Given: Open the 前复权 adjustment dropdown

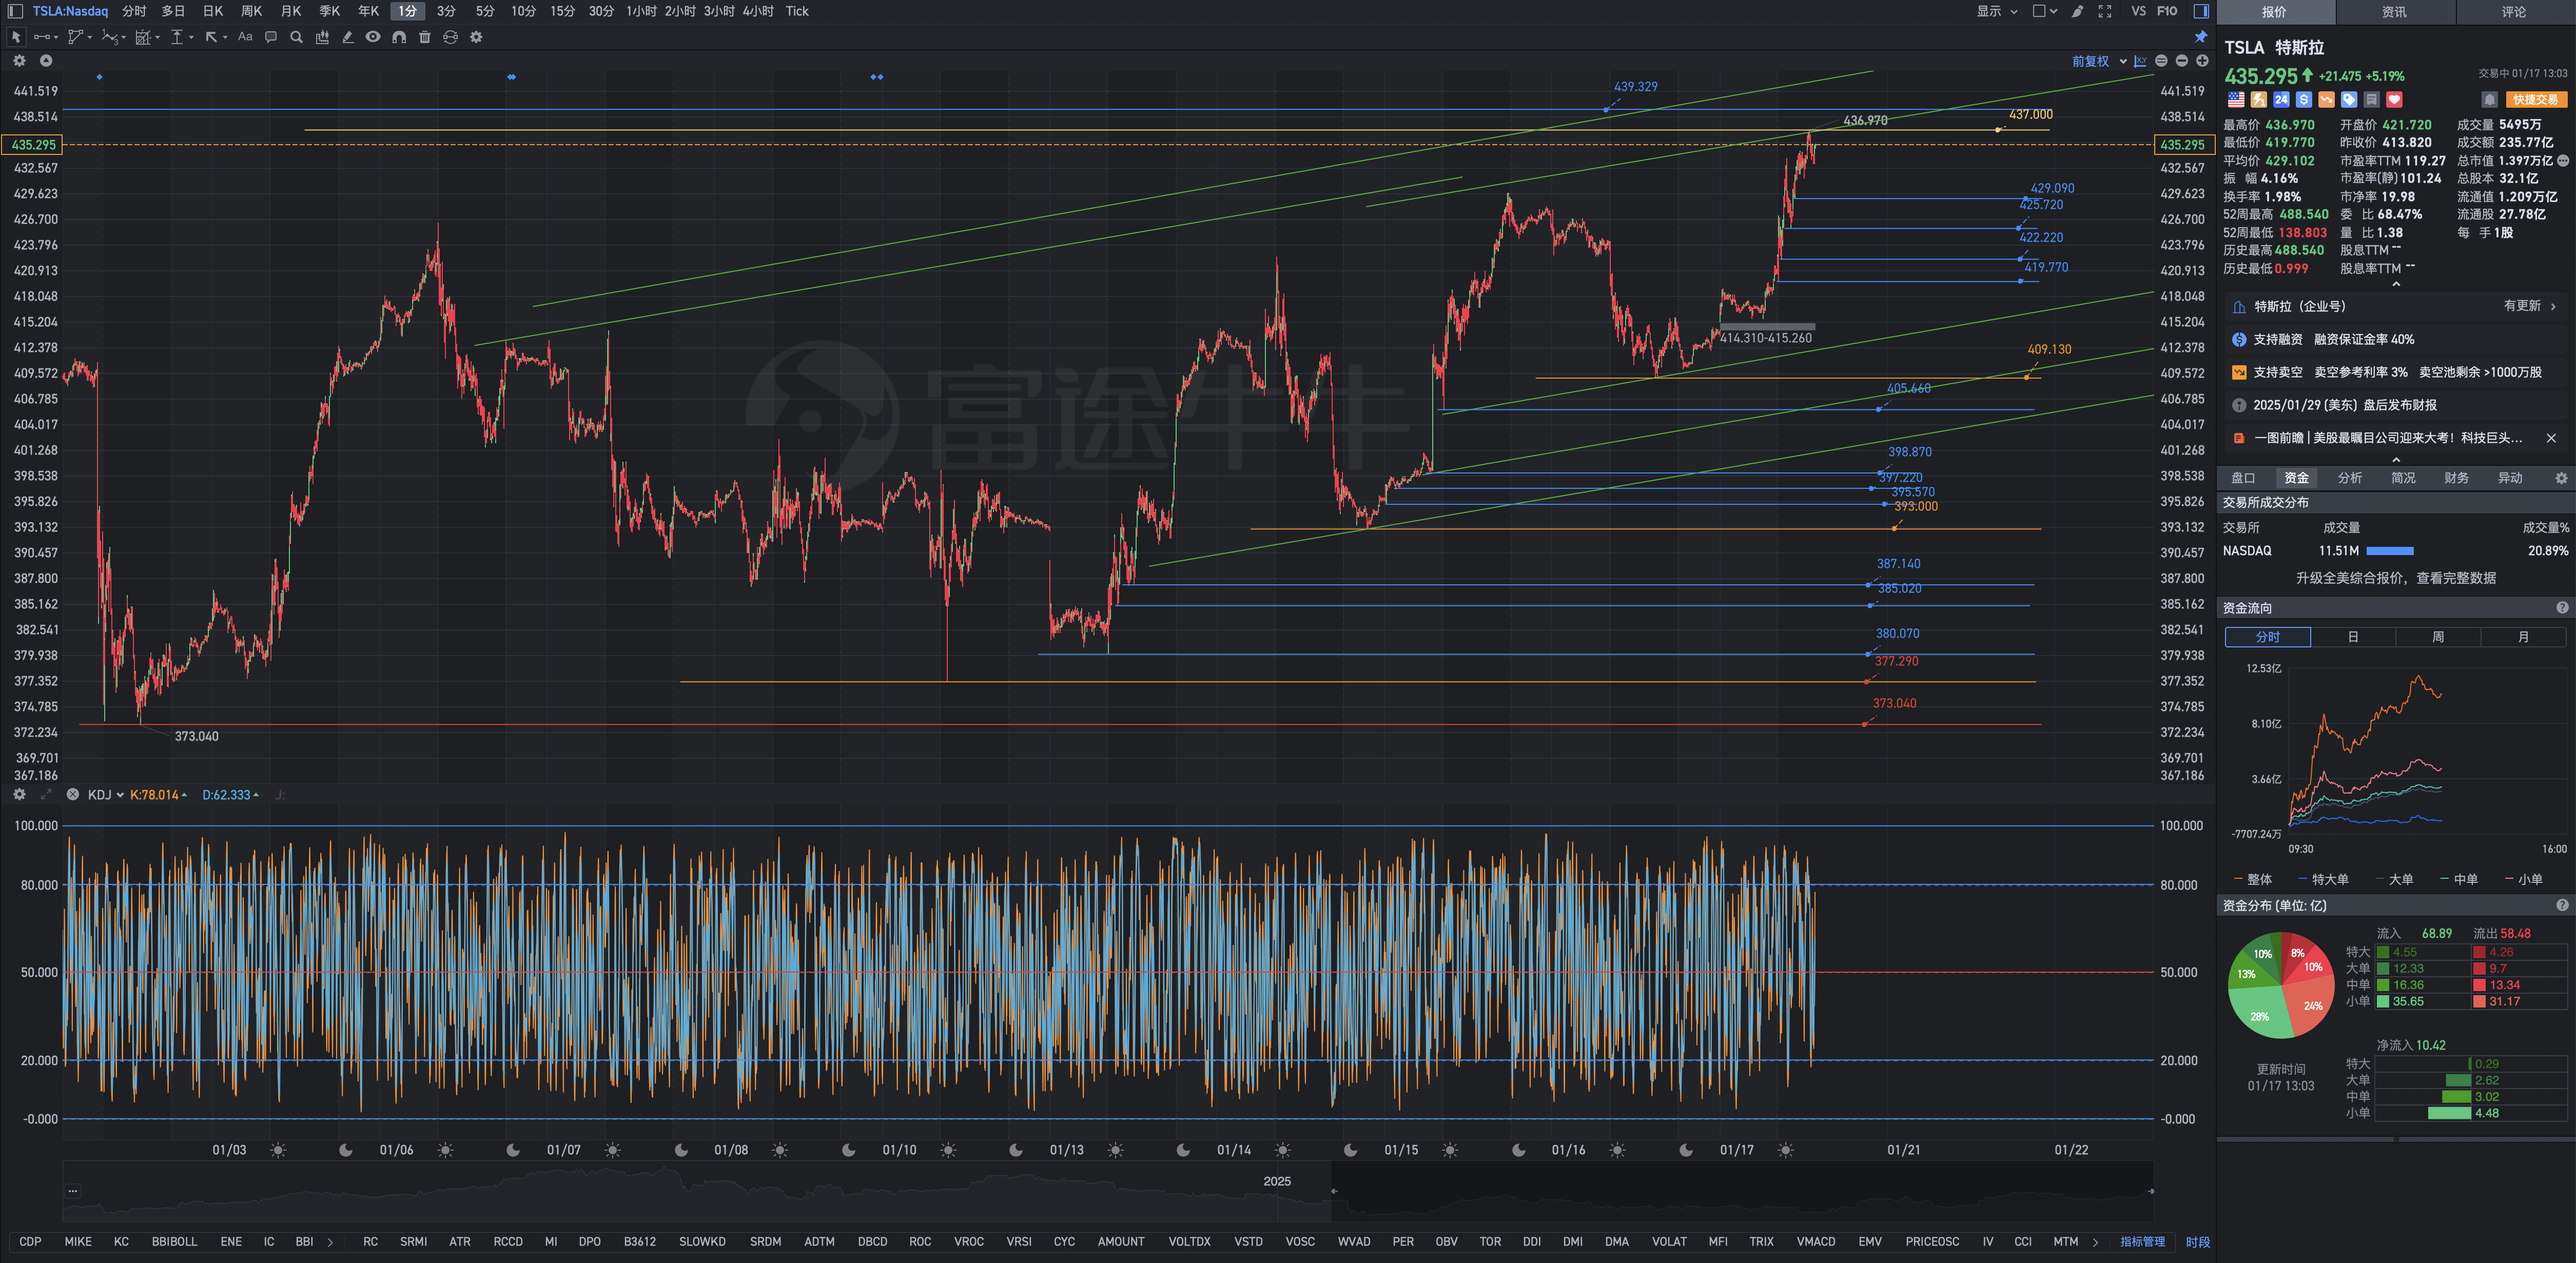Looking at the screenshot, I should point(2099,61).
